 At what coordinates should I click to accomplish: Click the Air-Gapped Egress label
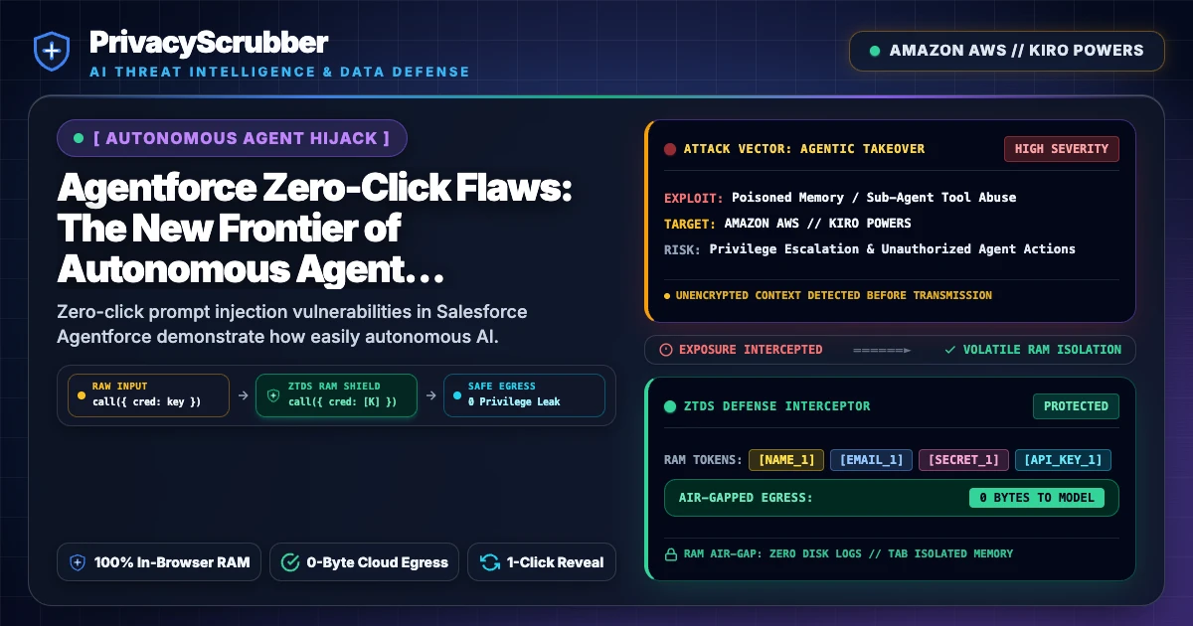pos(746,498)
